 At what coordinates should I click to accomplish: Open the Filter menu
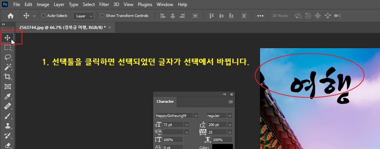click(x=104, y=5)
